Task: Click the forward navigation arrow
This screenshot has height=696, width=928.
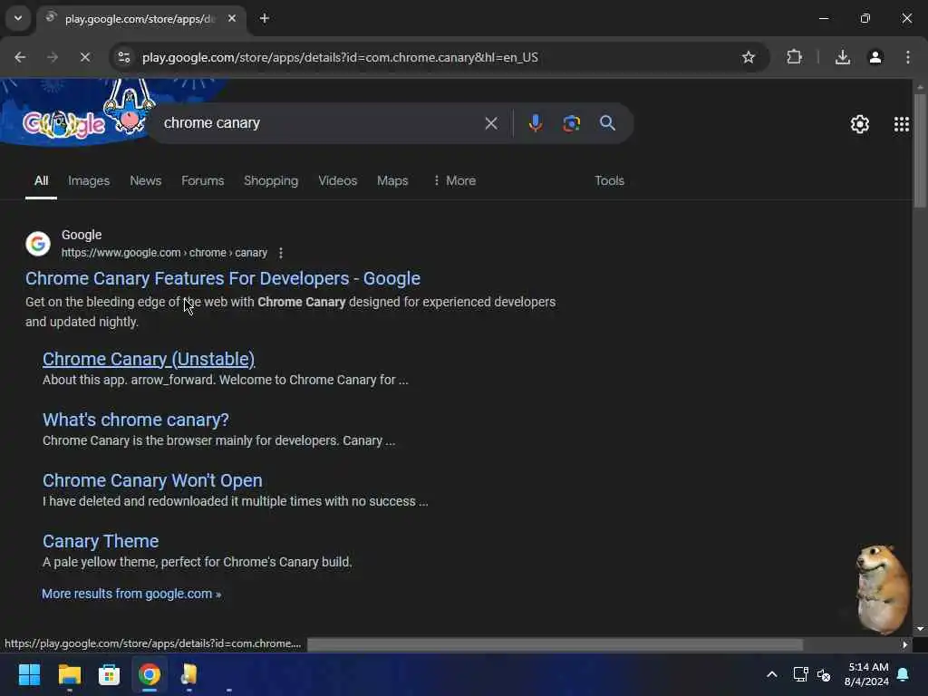Action: tap(53, 57)
